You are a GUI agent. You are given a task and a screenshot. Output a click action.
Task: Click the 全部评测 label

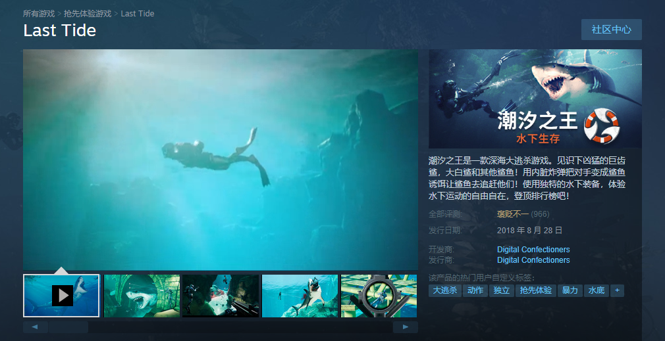click(445, 214)
